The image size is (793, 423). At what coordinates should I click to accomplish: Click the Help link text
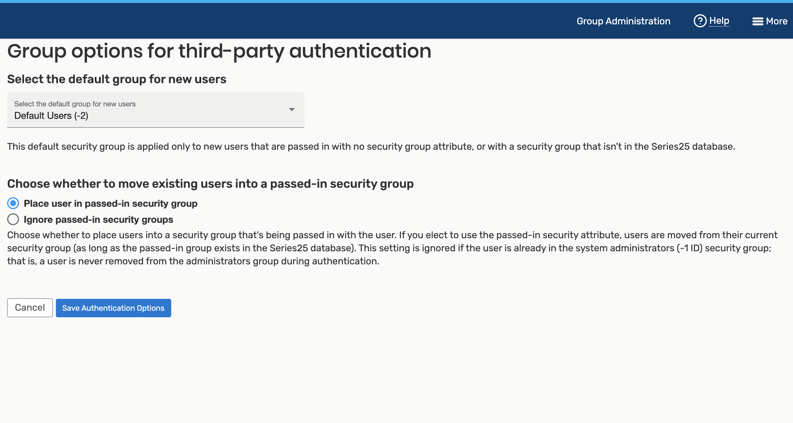click(719, 20)
